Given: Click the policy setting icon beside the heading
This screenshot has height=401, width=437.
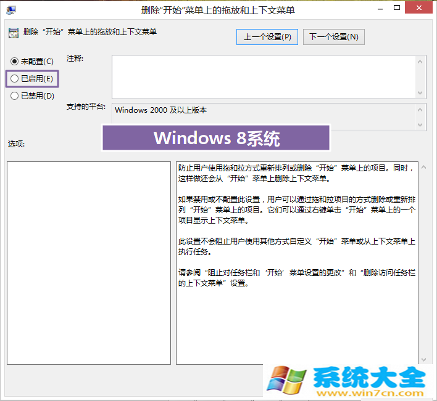Looking at the screenshot, I should pyautogui.click(x=14, y=33).
